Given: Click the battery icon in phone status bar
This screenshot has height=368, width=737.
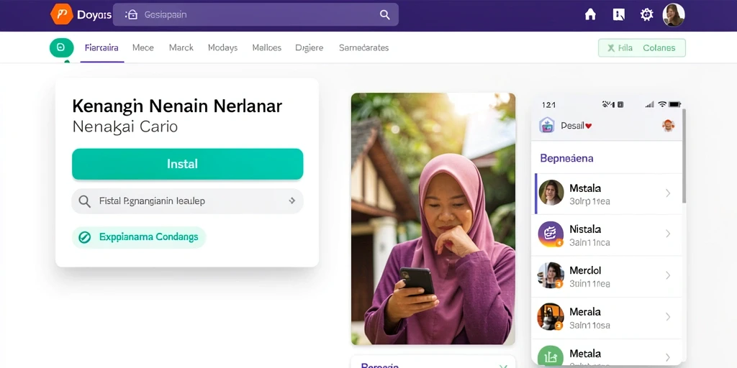Looking at the screenshot, I should 674,104.
